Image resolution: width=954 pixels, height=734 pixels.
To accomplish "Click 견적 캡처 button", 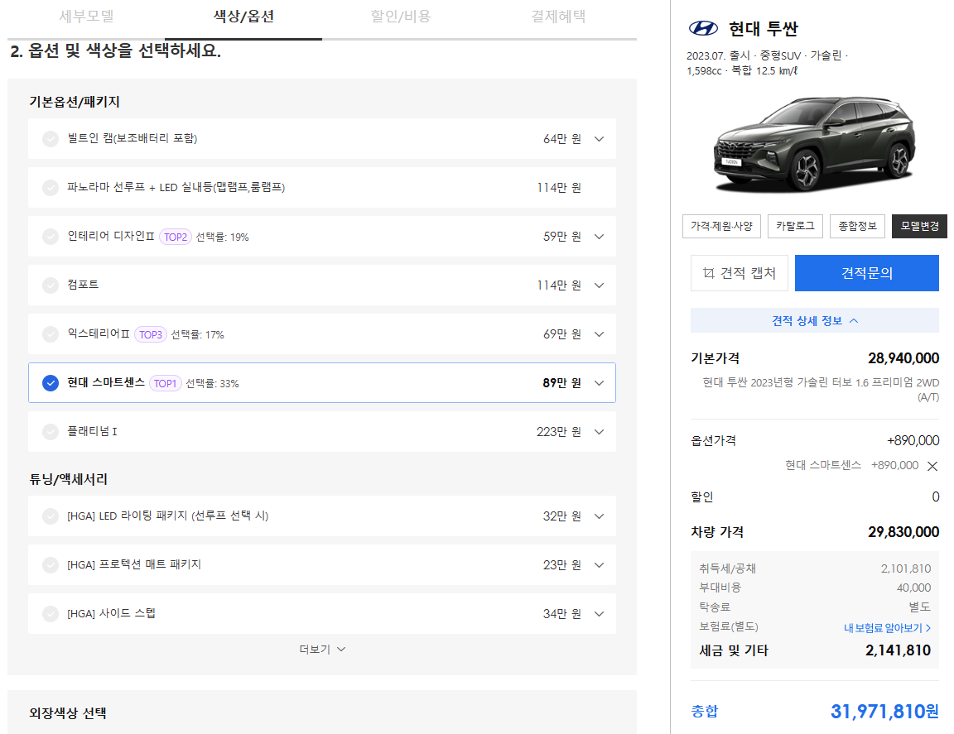I will [x=740, y=273].
